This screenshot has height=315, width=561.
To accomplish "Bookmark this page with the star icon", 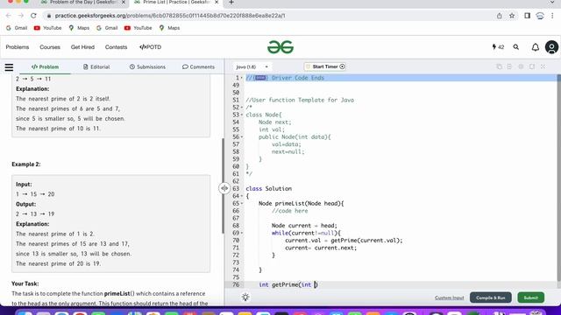I will pyautogui.click(x=512, y=16).
